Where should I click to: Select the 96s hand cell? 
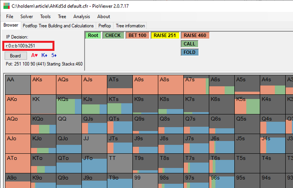click(x=221, y=181)
